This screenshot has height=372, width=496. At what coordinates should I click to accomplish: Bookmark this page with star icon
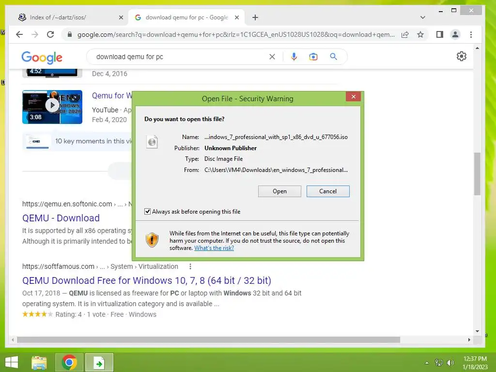point(420,34)
